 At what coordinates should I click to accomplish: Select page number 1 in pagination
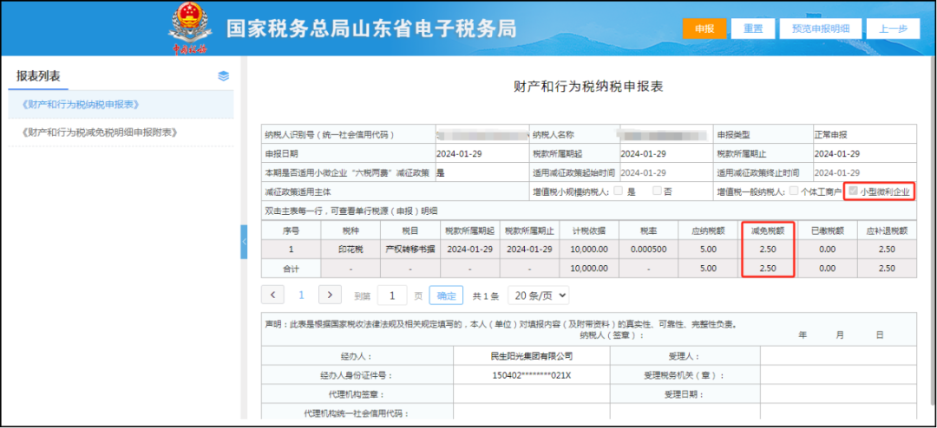301,295
